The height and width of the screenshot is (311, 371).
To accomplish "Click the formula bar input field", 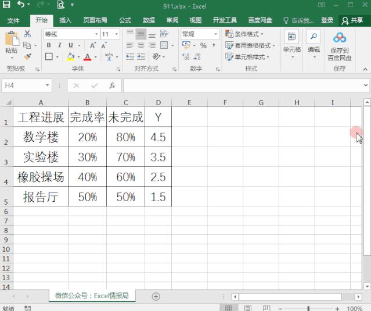I will 243,85.
